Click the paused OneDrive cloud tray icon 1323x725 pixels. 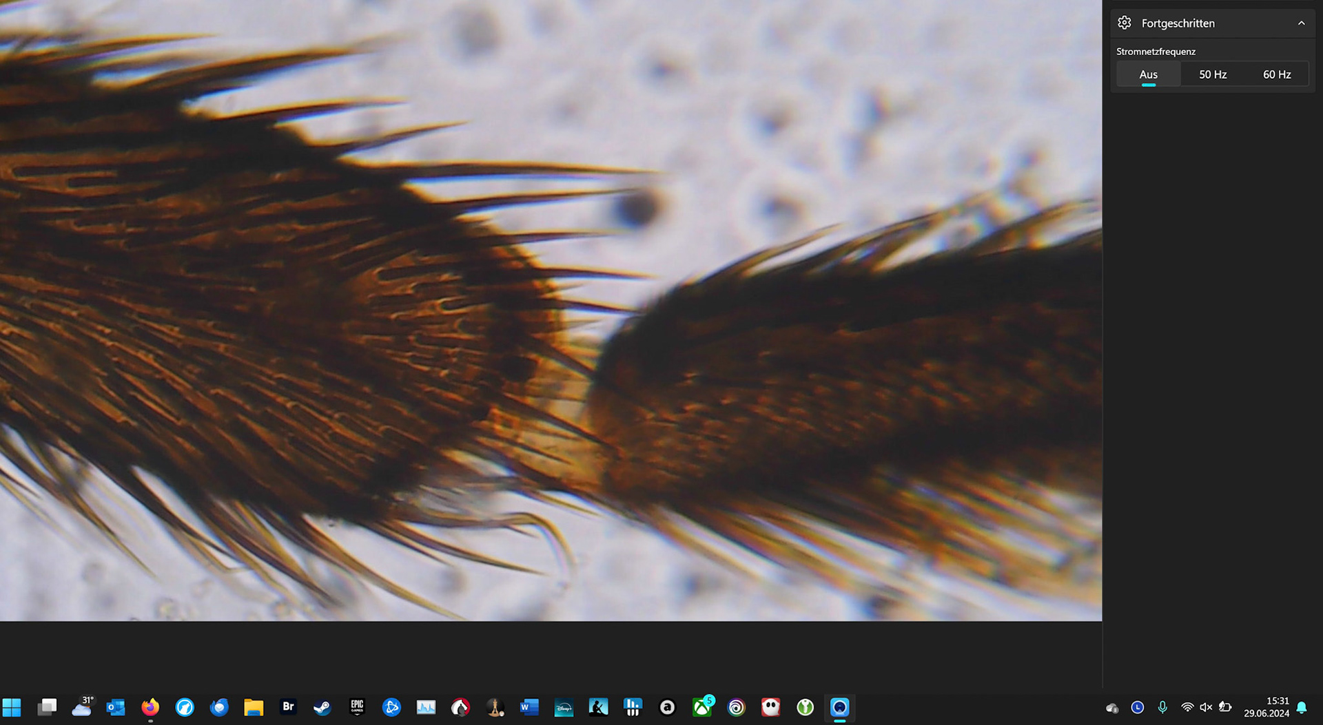pos(1112,708)
